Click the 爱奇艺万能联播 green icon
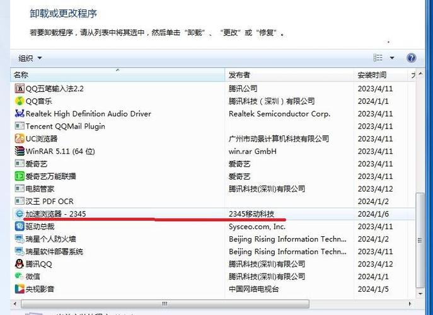This screenshot has height=315, width=433. click(x=20, y=176)
